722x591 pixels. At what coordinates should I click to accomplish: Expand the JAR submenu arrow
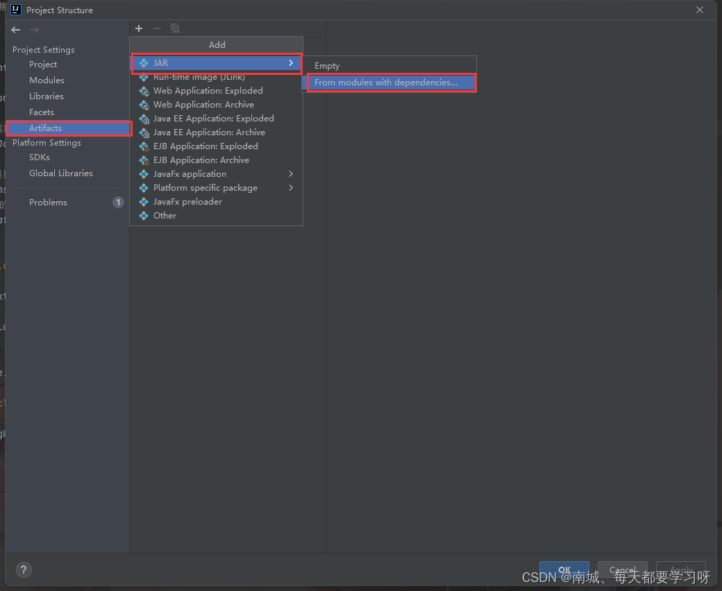pos(291,62)
